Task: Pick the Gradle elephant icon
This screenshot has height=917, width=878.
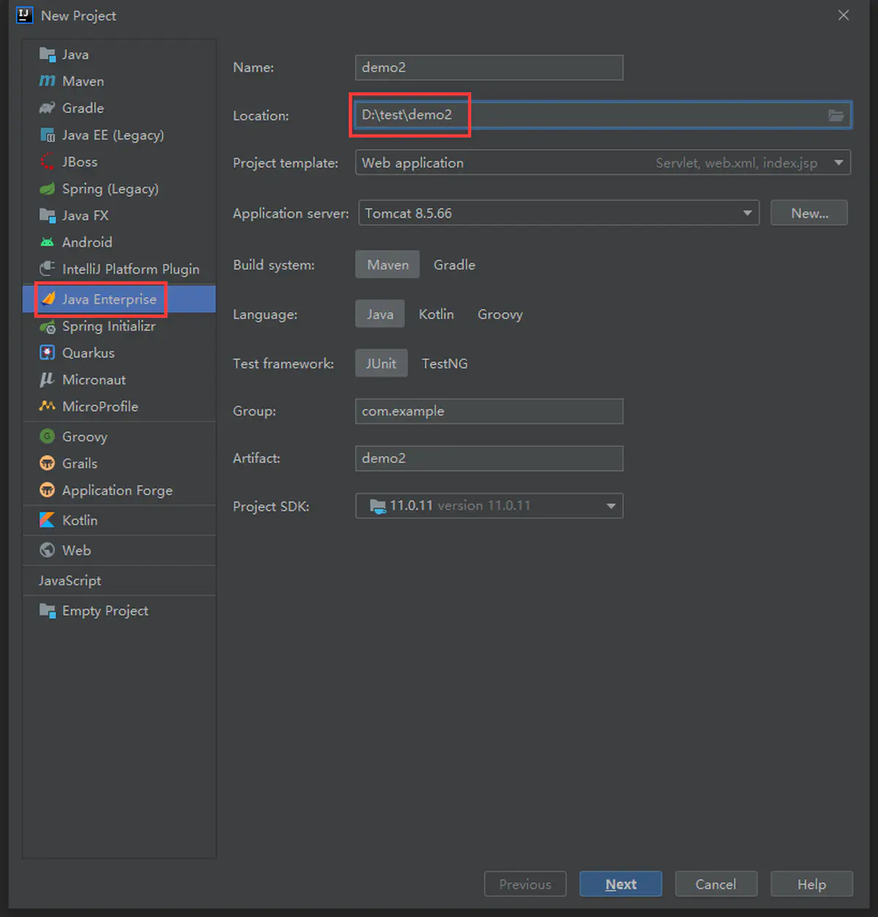Action: pos(48,108)
